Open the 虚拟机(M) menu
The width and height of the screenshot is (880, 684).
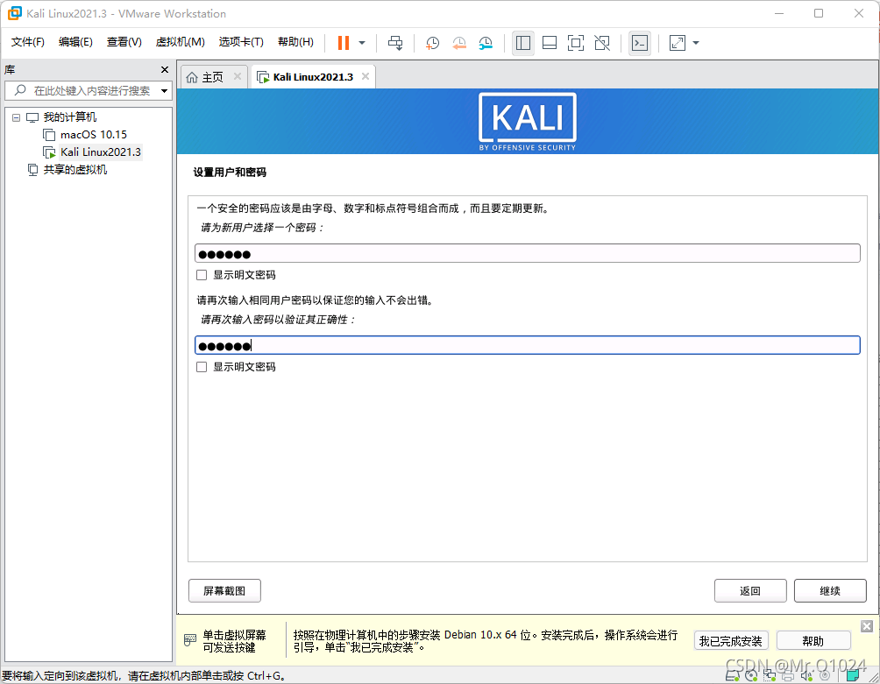coord(181,42)
